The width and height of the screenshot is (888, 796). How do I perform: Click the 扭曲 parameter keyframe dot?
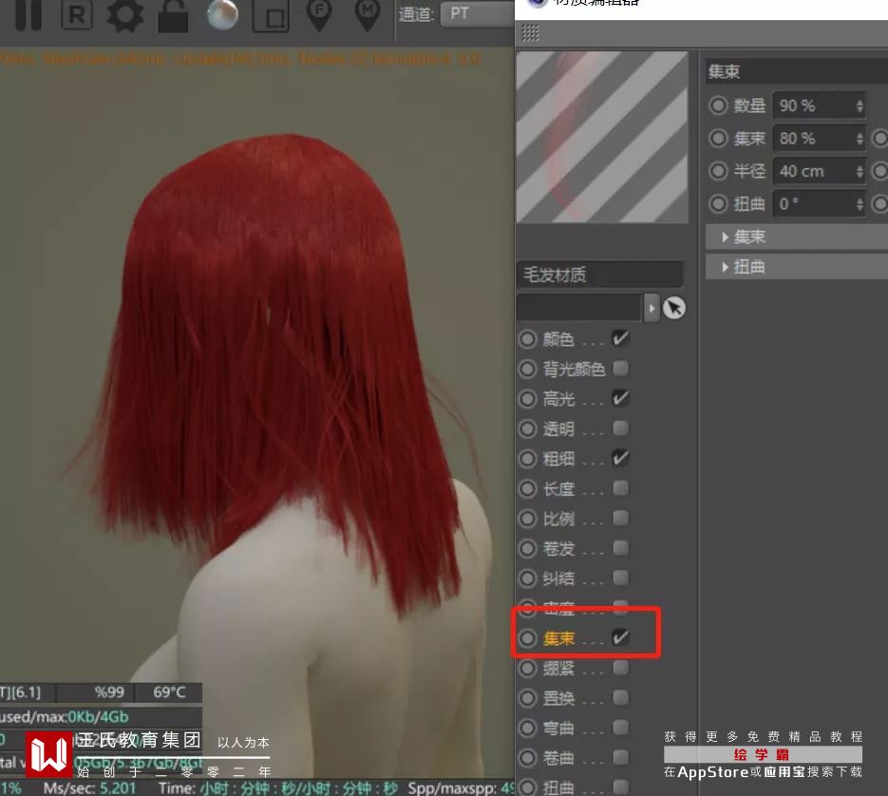[718, 204]
